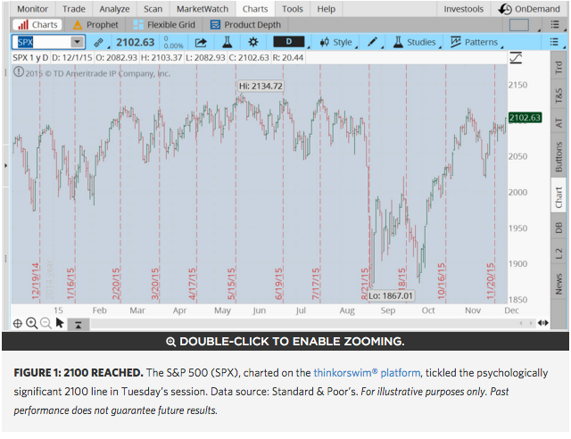Switch to the Analyze tab
This screenshot has width=571, height=439.
click(114, 9)
